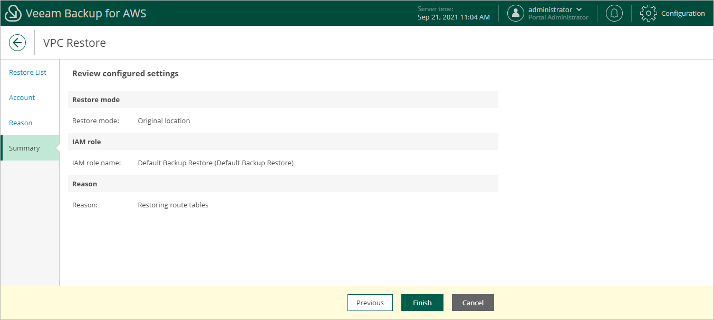
Task: Select the Summary step
Action: point(30,148)
